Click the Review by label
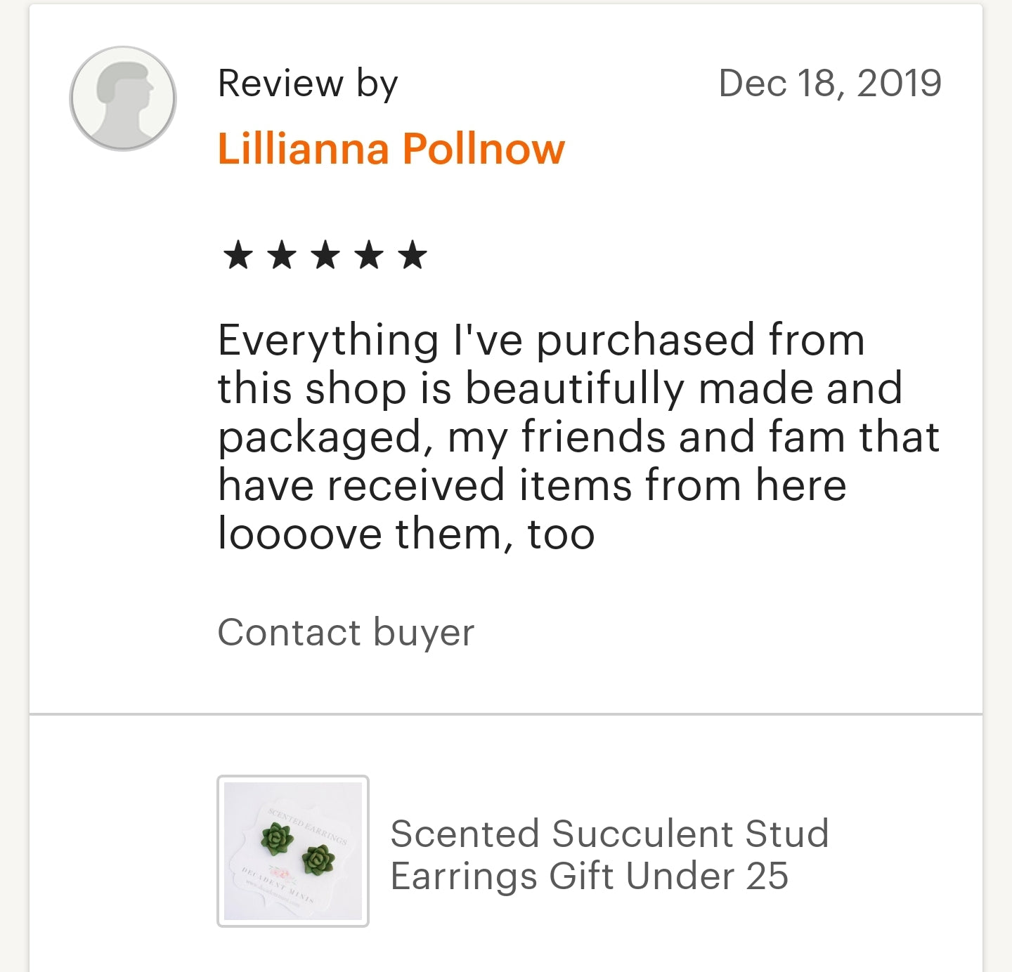This screenshot has width=1012, height=972. (308, 81)
